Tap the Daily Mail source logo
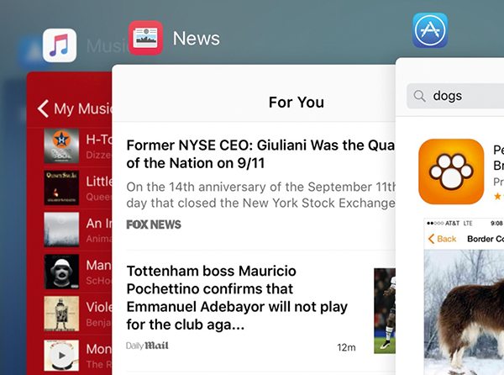Image resolution: width=504 pixels, height=375 pixels. click(x=147, y=346)
